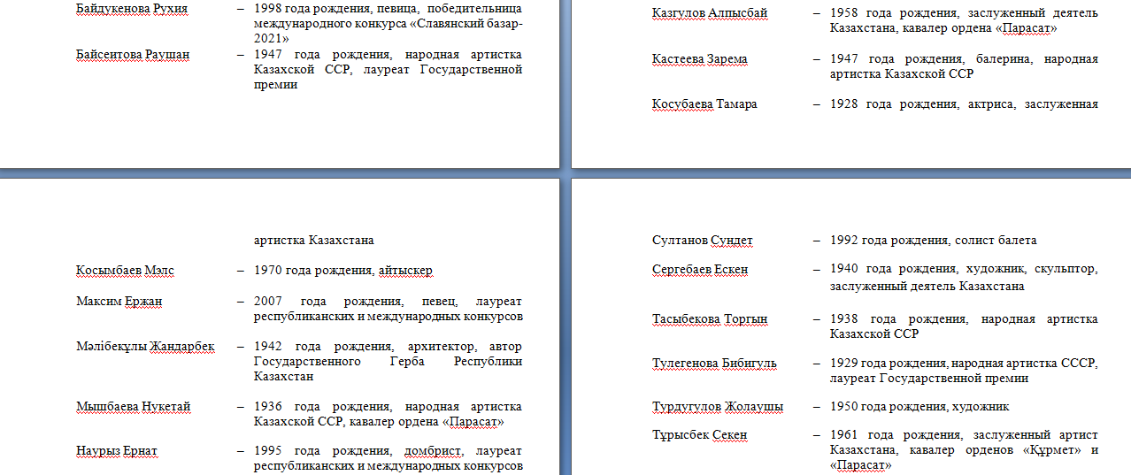Place cursor on Максим Ержан
Screen dimensions: 1131x475
(x=119, y=302)
